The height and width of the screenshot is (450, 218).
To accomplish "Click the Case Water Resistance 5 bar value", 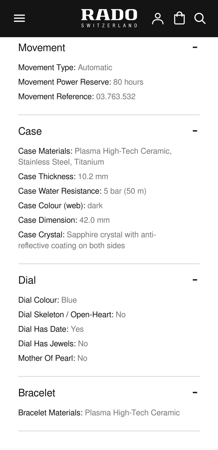I will point(125,191).
